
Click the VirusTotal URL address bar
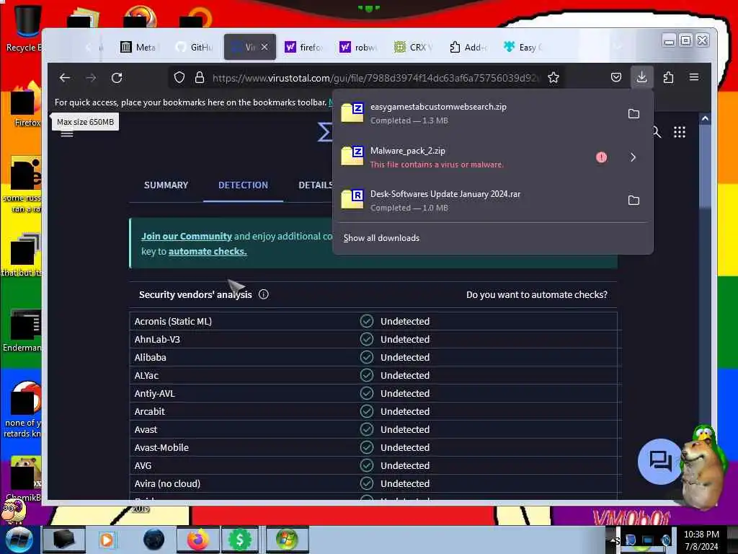click(x=375, y=78)
